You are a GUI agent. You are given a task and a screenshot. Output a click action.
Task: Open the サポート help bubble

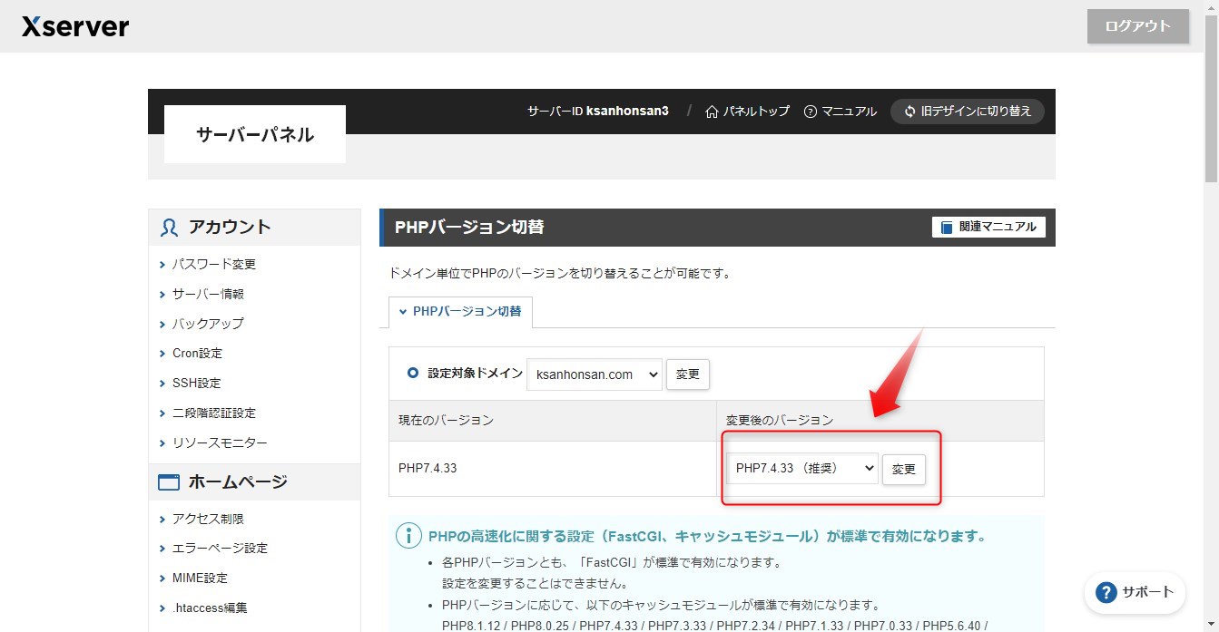click(x=1134, y=592)
